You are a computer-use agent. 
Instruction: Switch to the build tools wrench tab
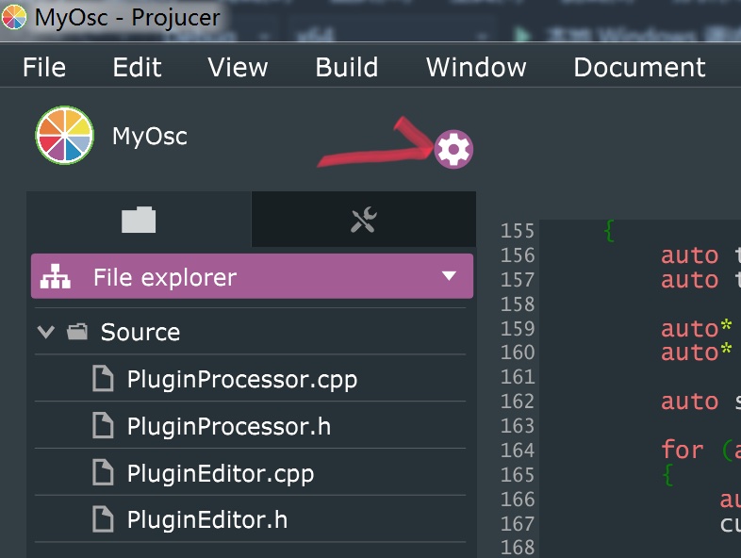click(x=364, y=220)
